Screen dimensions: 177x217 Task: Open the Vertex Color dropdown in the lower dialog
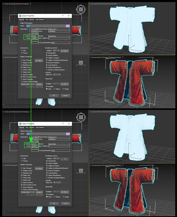[28, 192]
